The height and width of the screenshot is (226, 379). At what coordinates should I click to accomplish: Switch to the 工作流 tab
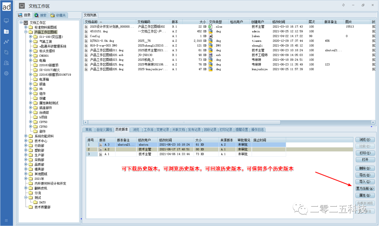point(148,130)
